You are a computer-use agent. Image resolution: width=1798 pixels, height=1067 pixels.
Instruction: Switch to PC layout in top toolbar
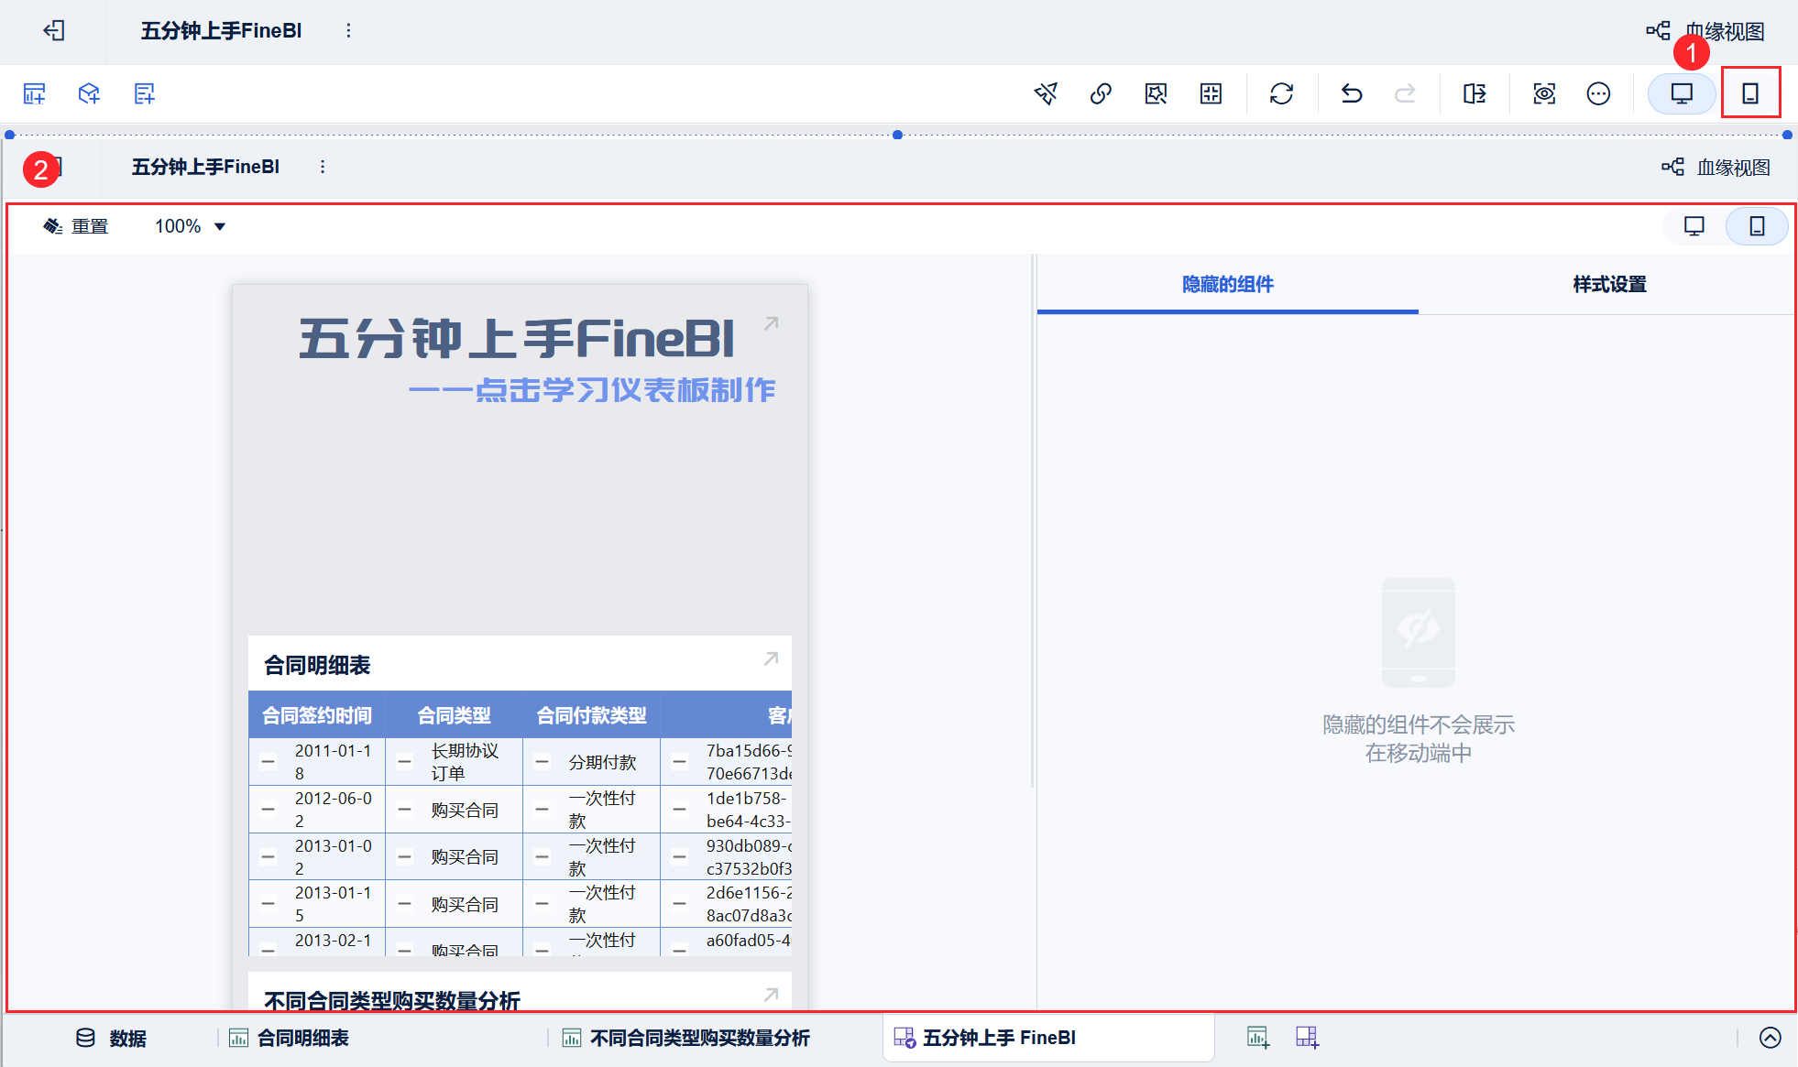[1682, 93]
